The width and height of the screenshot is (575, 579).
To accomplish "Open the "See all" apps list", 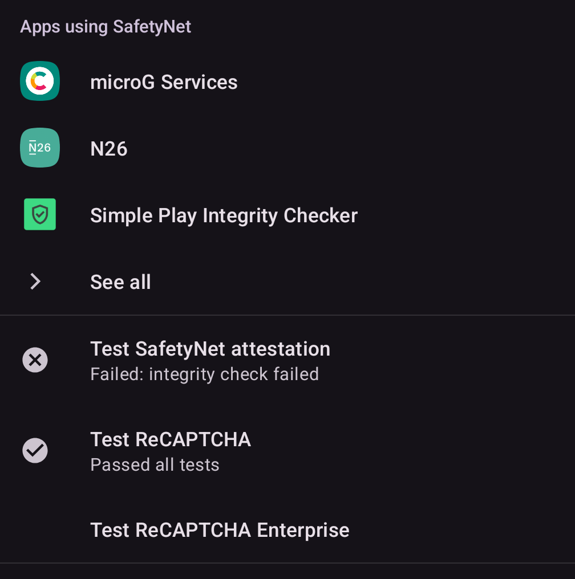I will (120, 282).
